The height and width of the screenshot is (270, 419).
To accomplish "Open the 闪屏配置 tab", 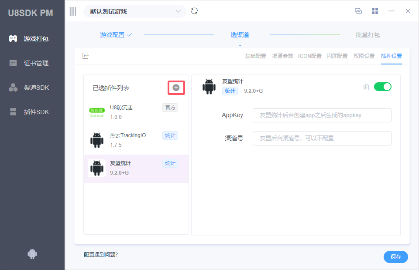I will (337, 56).
